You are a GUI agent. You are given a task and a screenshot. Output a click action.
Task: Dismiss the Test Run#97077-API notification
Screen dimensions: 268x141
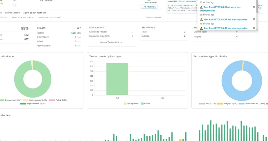[254, 28]
